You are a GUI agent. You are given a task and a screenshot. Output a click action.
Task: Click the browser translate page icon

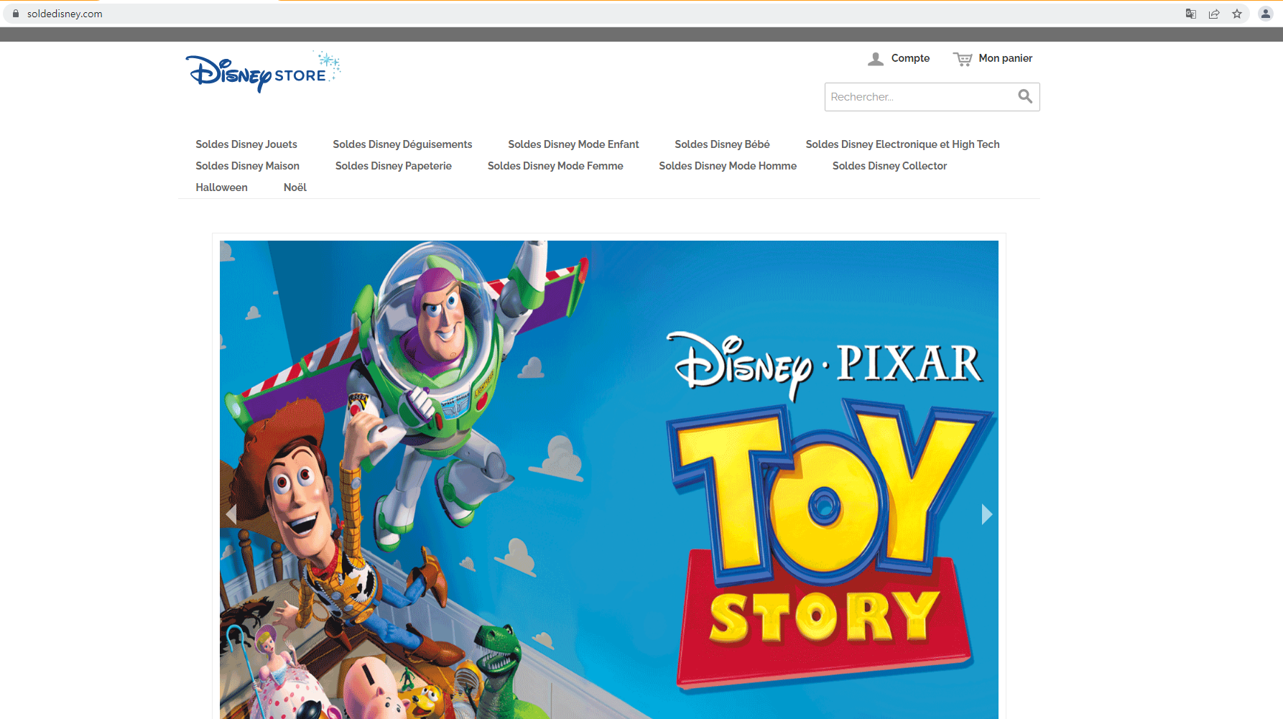coord(1191,14)
